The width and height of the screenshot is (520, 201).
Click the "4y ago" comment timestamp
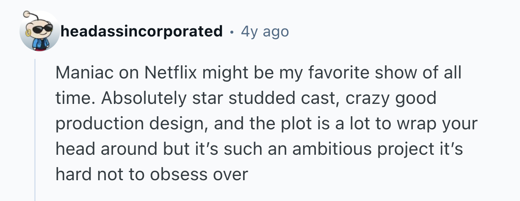point(265,31)
